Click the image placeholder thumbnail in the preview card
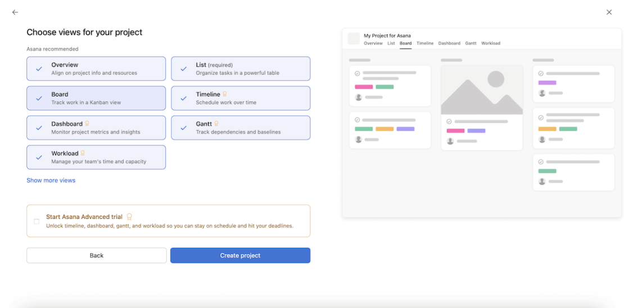The width and height of the screenshot is (624, 308). pos(482,90)
